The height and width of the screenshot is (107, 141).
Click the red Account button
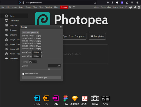64,7
